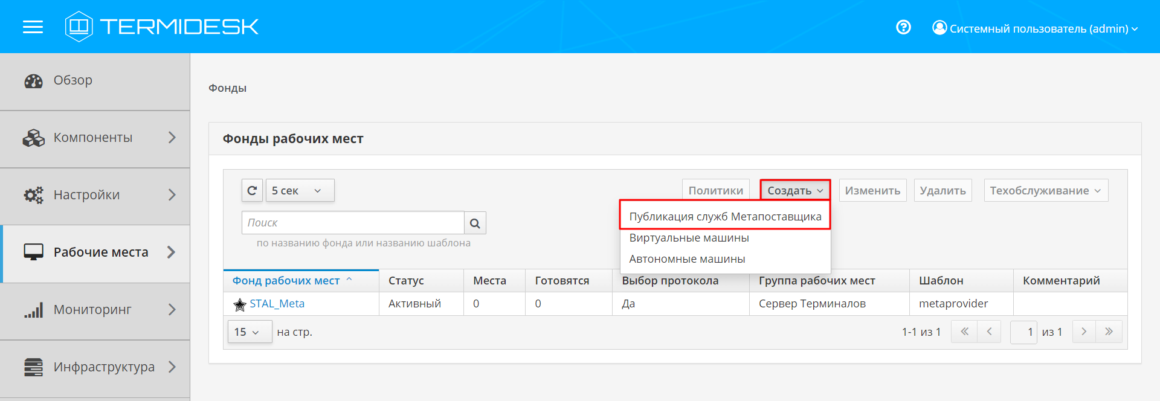1160x401 pixels.
Task: Go to next page arrow
Action: click(1084, 332)
